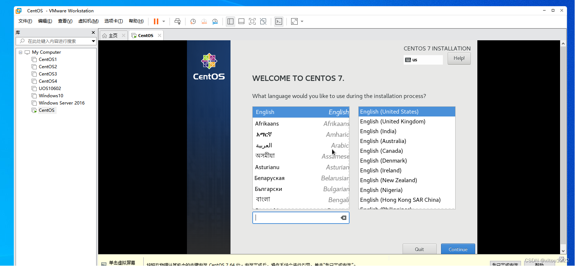Screen dimensions: 575x266
Task: Open the 帮助(H) menu
Action: [136, 21]
